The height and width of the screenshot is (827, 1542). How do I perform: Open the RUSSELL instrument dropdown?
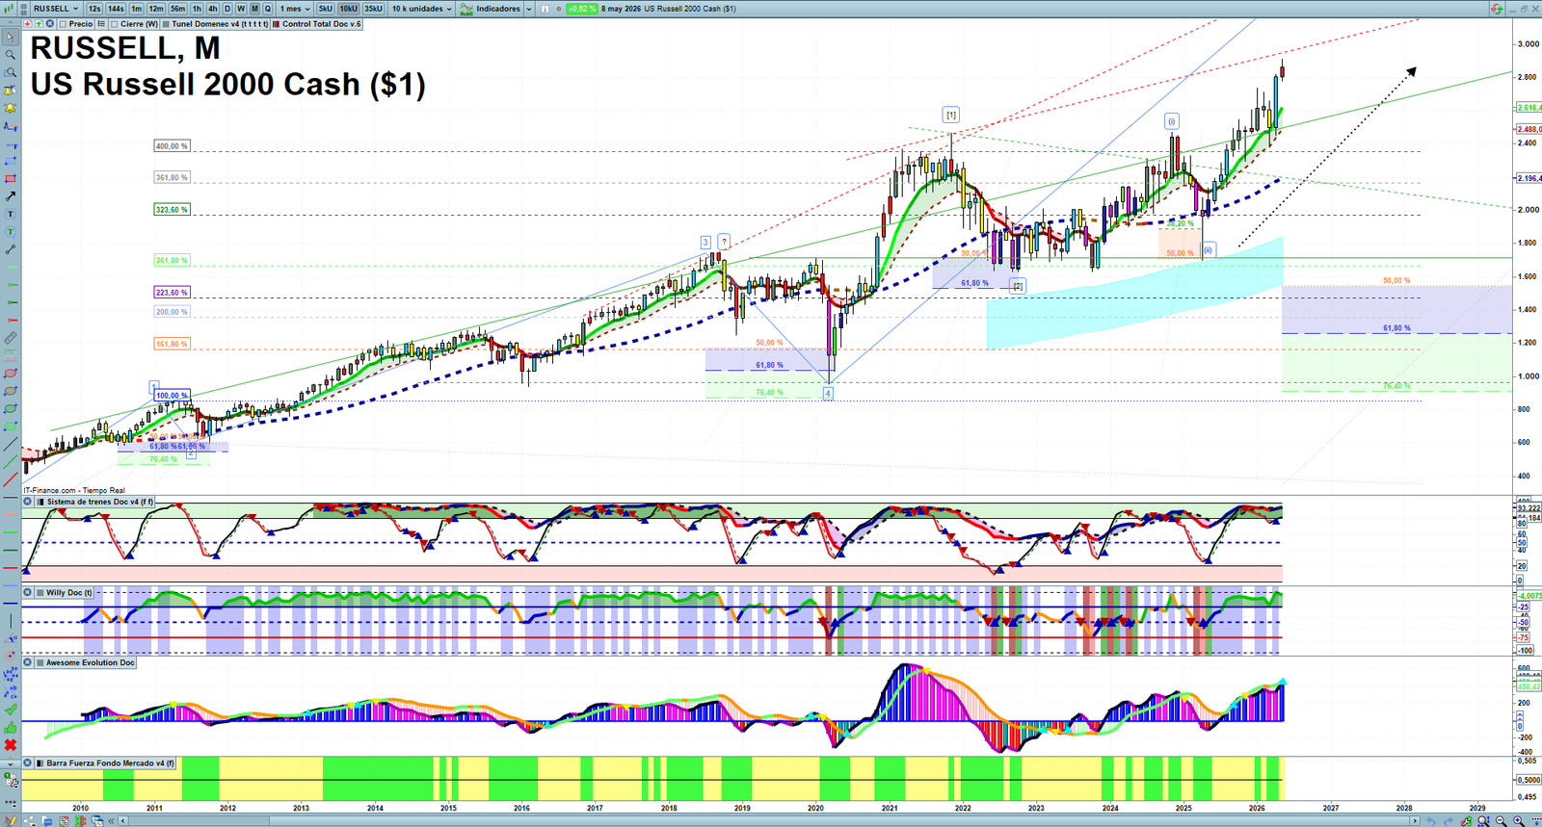coord(56,9)
